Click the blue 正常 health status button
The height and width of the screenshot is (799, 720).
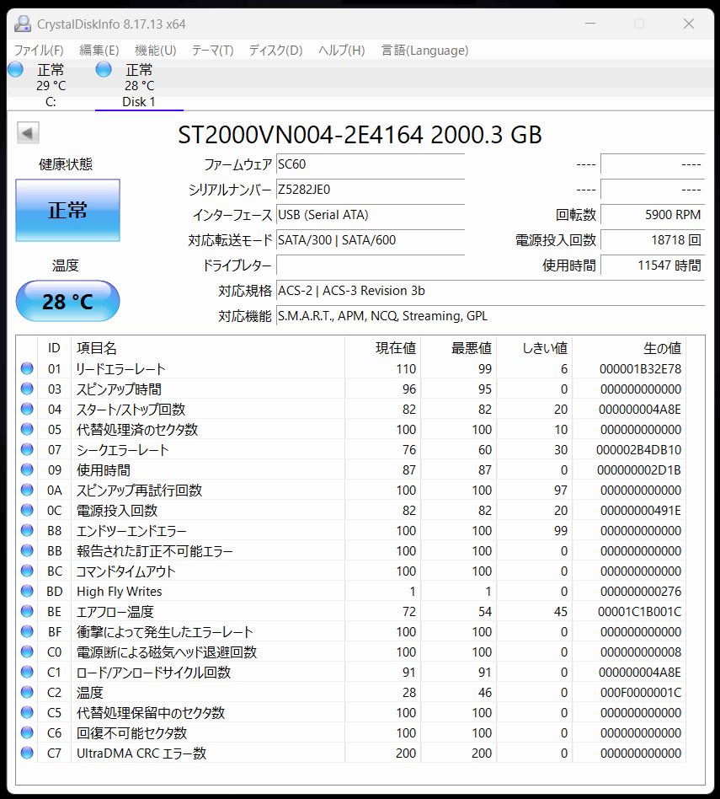pyautogui.click(x=67, y=210)
